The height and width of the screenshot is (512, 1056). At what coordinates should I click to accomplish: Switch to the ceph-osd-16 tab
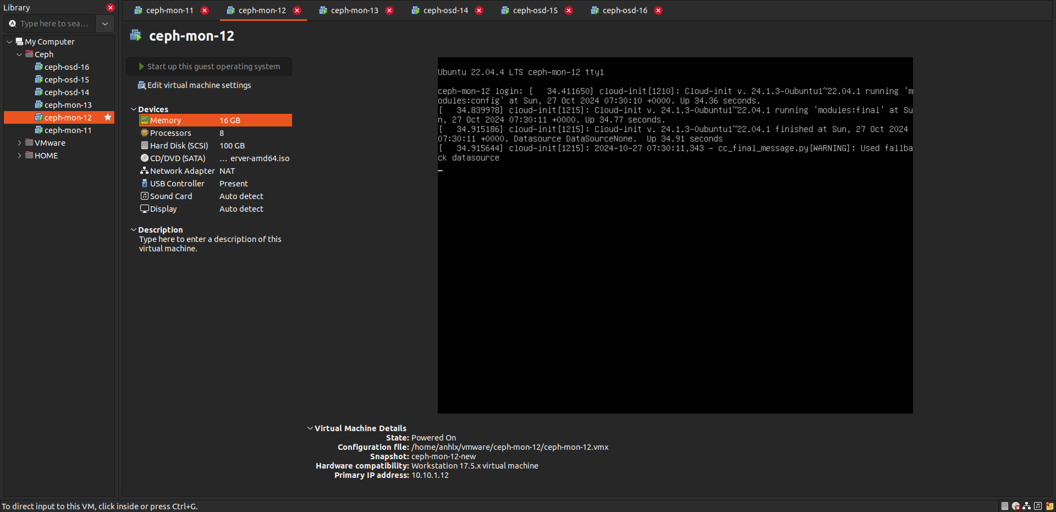click(x=625, y=10)
